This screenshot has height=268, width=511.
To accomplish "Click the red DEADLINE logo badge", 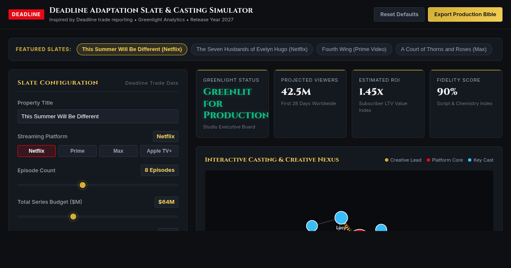I will (26, 14).
